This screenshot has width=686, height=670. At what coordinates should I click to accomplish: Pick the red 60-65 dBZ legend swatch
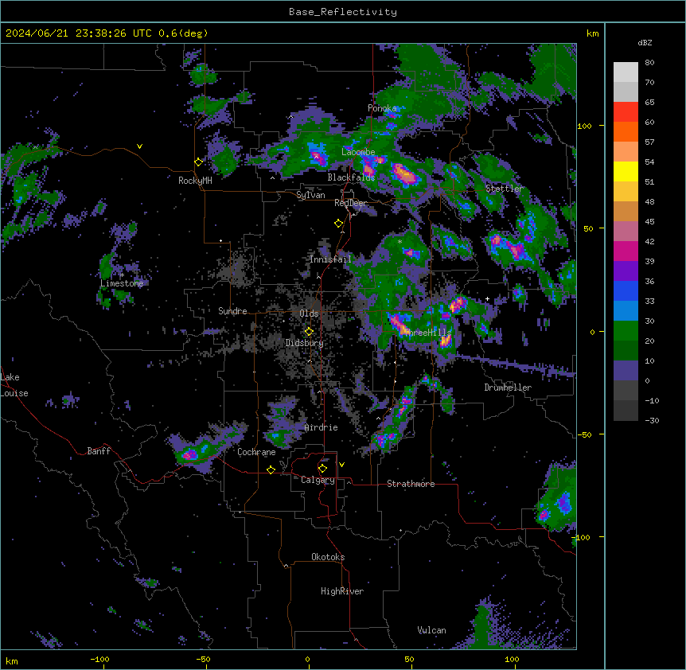pyautogui.click(x=626, y=112)
